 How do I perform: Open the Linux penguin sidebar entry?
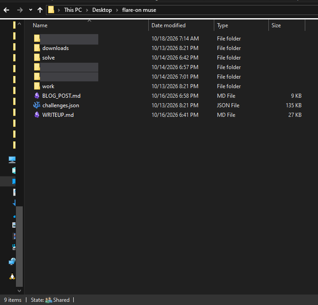click(x=12, y=276)
